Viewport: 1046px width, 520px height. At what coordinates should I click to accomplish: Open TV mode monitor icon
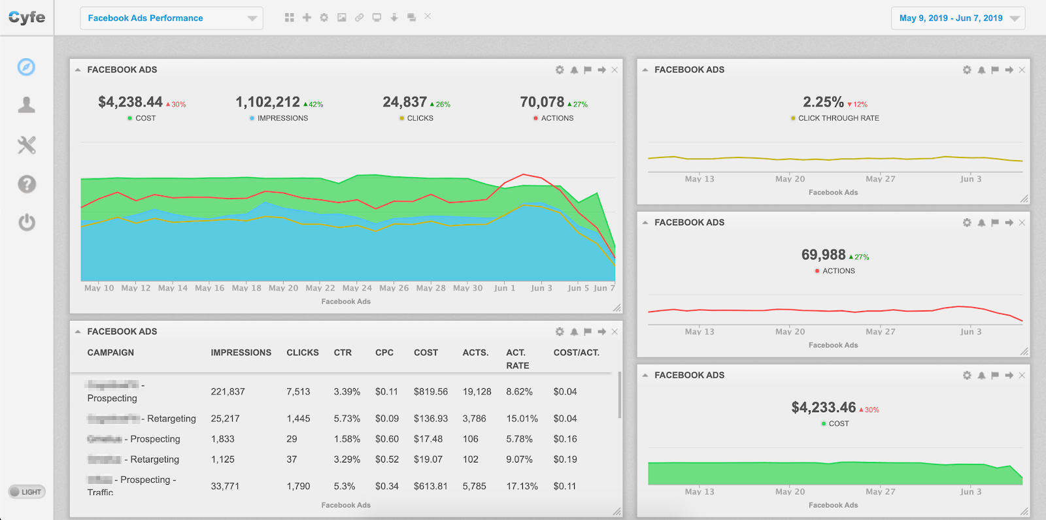pos(377,18)
